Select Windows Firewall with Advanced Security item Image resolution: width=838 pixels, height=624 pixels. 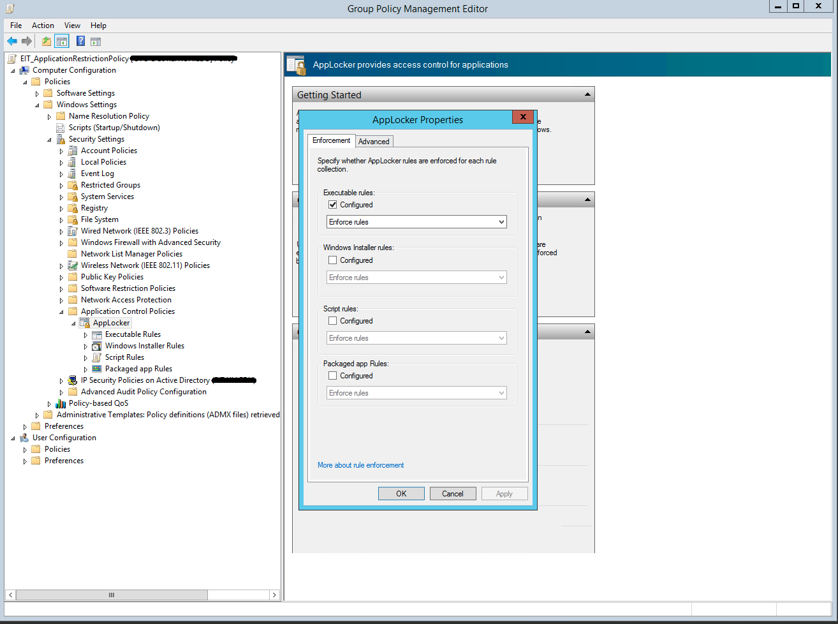point(151,242)
